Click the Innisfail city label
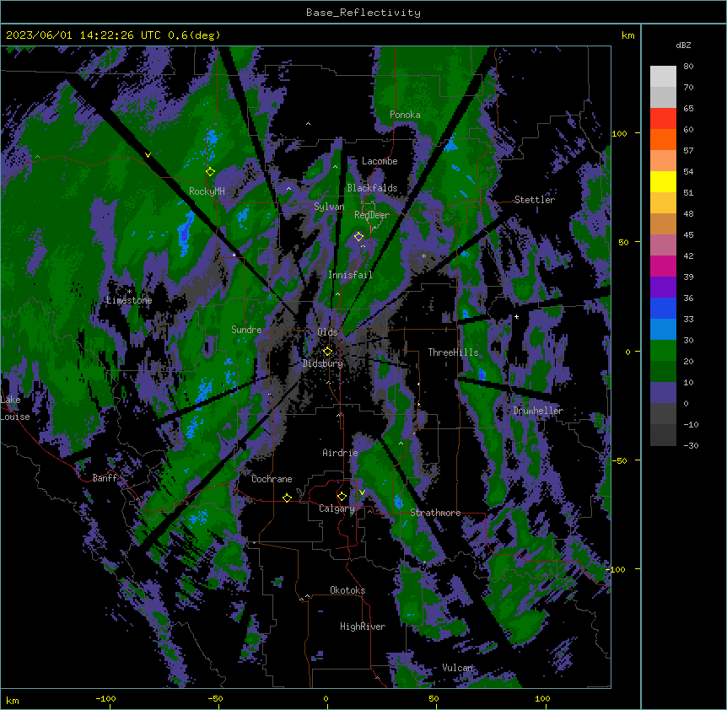727x710 pixels. coord(350,275)
